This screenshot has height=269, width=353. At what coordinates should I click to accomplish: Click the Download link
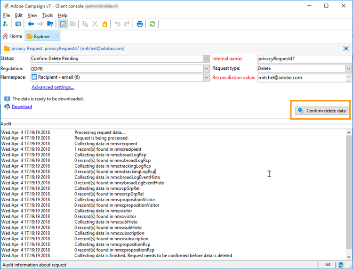pos(22,107)
